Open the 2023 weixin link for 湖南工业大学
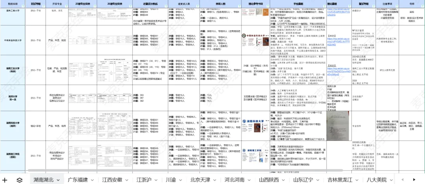Screen dimensions: 425x184 [x=338, y=72]
